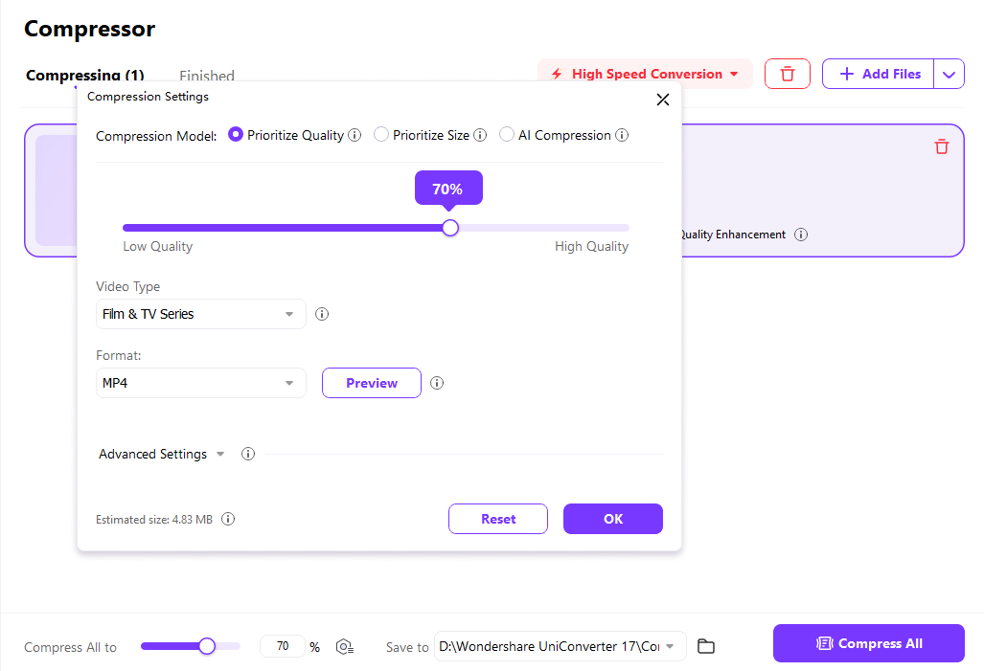The width and height of the screenshot is (984, 671).
Task: Click the Add Files button
Action: click(x=878, y=74)
